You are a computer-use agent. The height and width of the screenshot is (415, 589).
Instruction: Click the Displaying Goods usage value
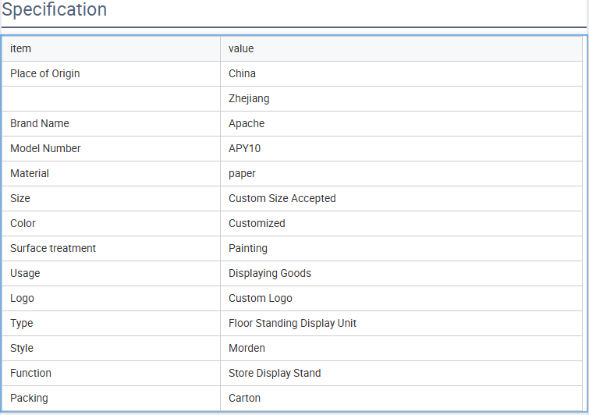(270, 273)
